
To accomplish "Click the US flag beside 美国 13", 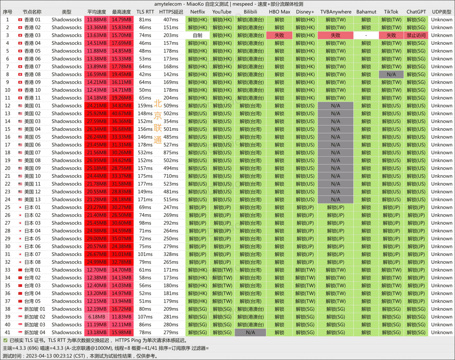I will (x=20, y=200).
